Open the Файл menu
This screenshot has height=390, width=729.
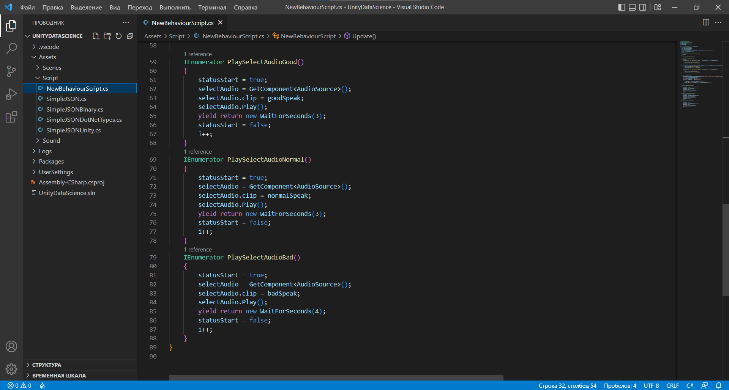[27, 7]
